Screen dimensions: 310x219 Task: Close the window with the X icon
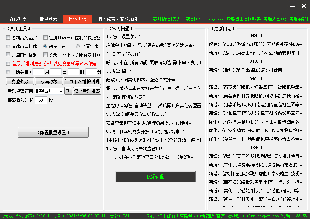(304, 6)
